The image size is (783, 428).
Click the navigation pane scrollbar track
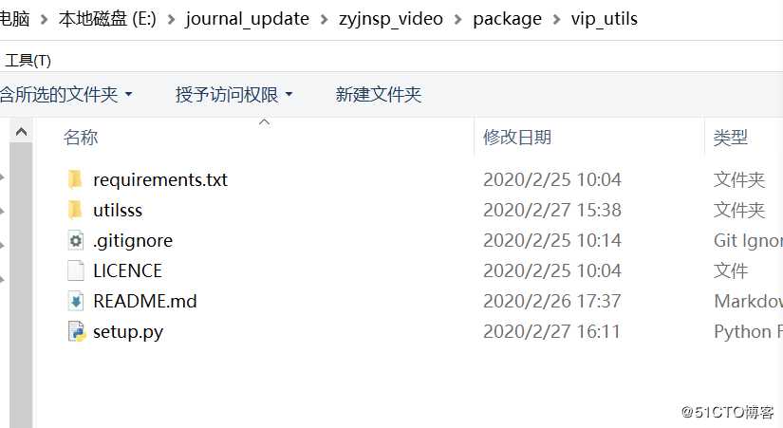pyautogui.click(x=21, y=285)
